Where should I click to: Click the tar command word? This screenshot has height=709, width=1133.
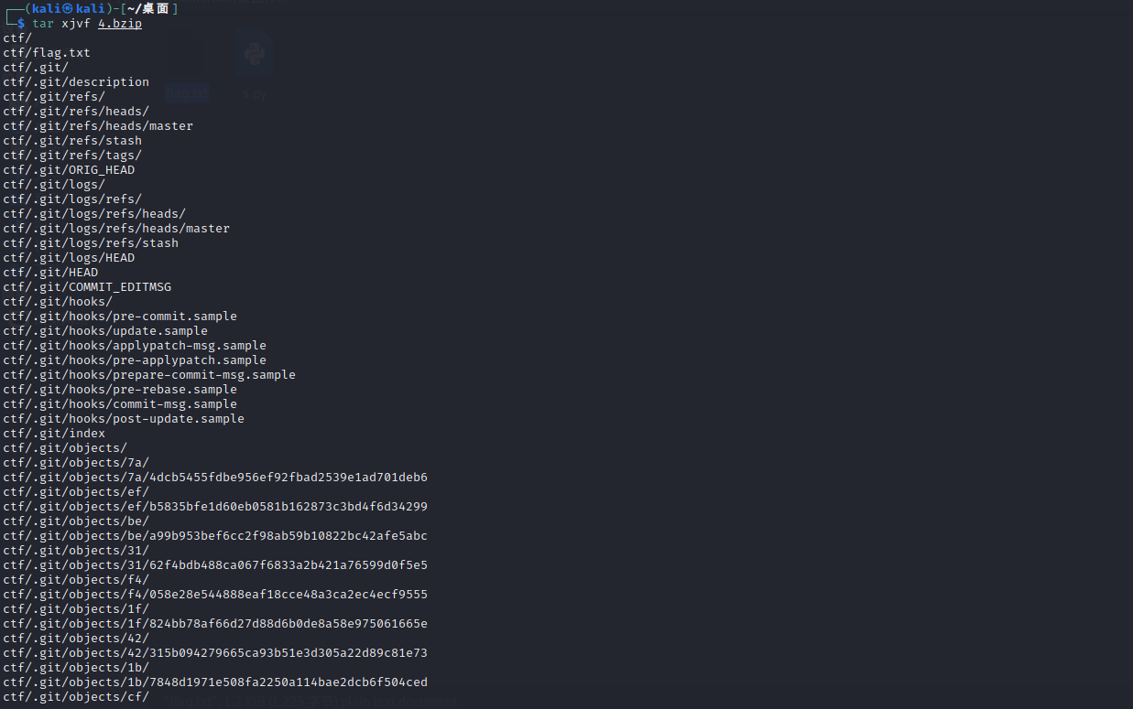pos(43,24)
